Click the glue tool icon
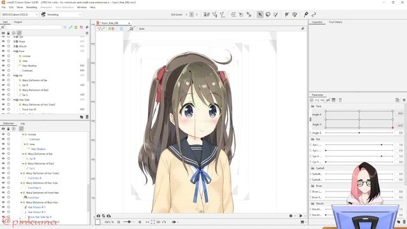407x229 pixels. click(249, 15)
